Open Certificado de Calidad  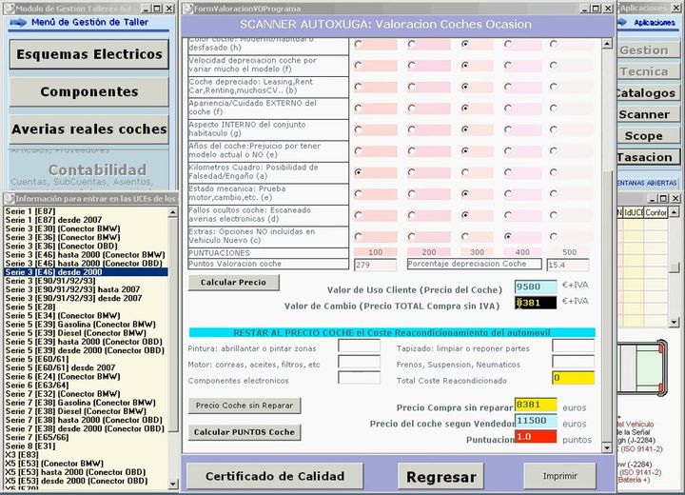(x=275, y=476)
